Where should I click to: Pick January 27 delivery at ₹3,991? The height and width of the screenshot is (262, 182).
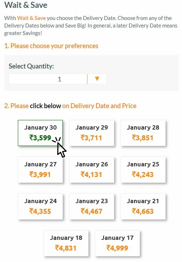click(x=40, y=170)
